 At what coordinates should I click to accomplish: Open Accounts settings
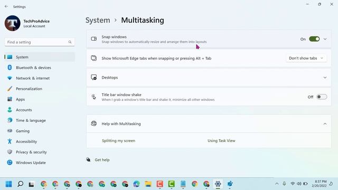40,110
